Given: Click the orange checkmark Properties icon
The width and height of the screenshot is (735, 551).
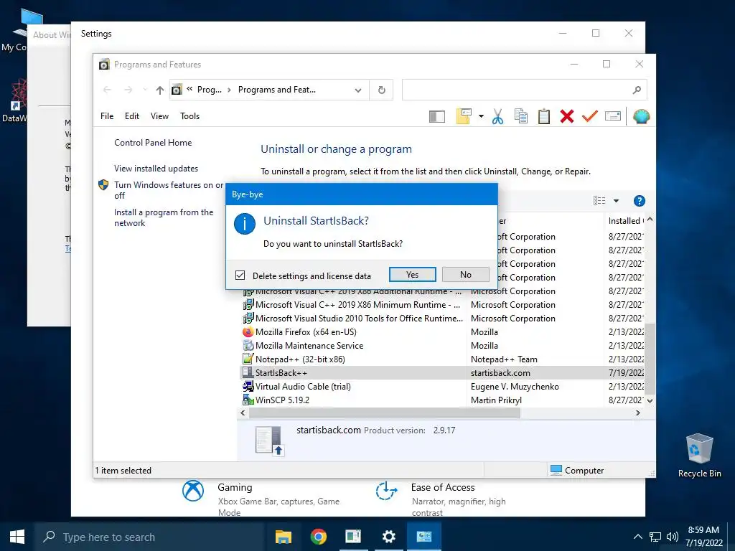Looking at the screenshot, I should pos(590,116).
